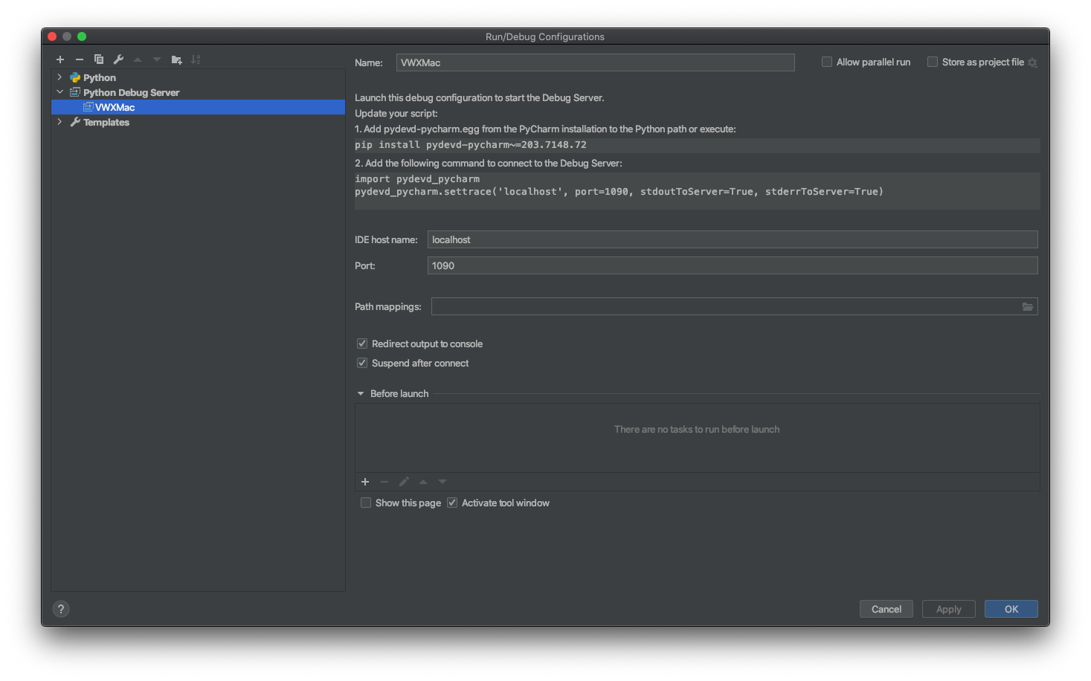Select the VWXMac configuration in the tree
Viewport: 1091px width, 681px height.
pos(115,107)
